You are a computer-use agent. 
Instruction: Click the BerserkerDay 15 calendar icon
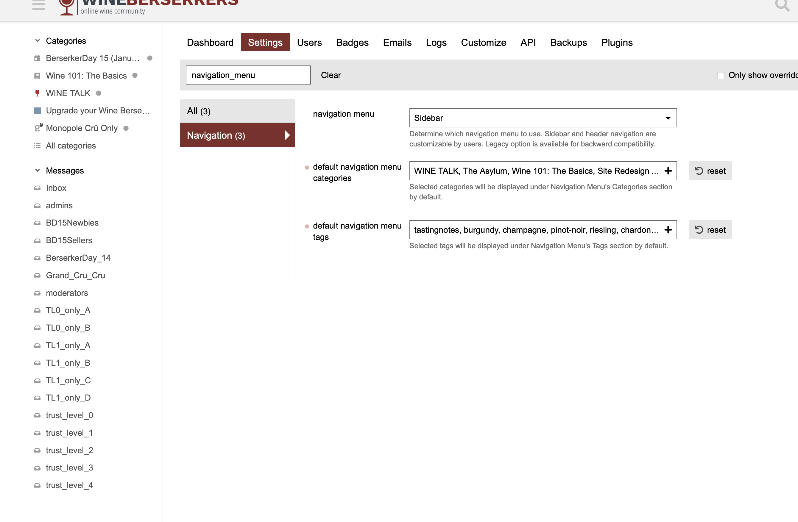(x=37, y=58)
